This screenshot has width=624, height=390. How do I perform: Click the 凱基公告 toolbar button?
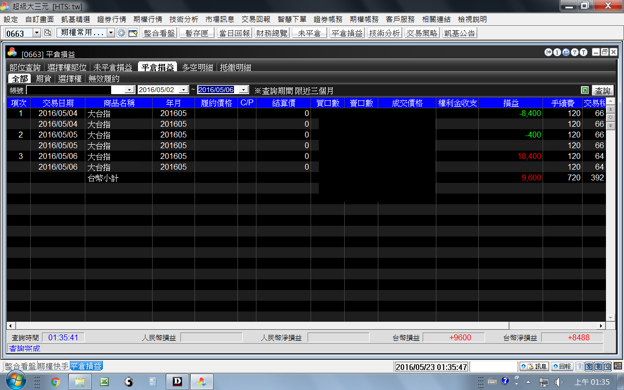tap(460, 33)
